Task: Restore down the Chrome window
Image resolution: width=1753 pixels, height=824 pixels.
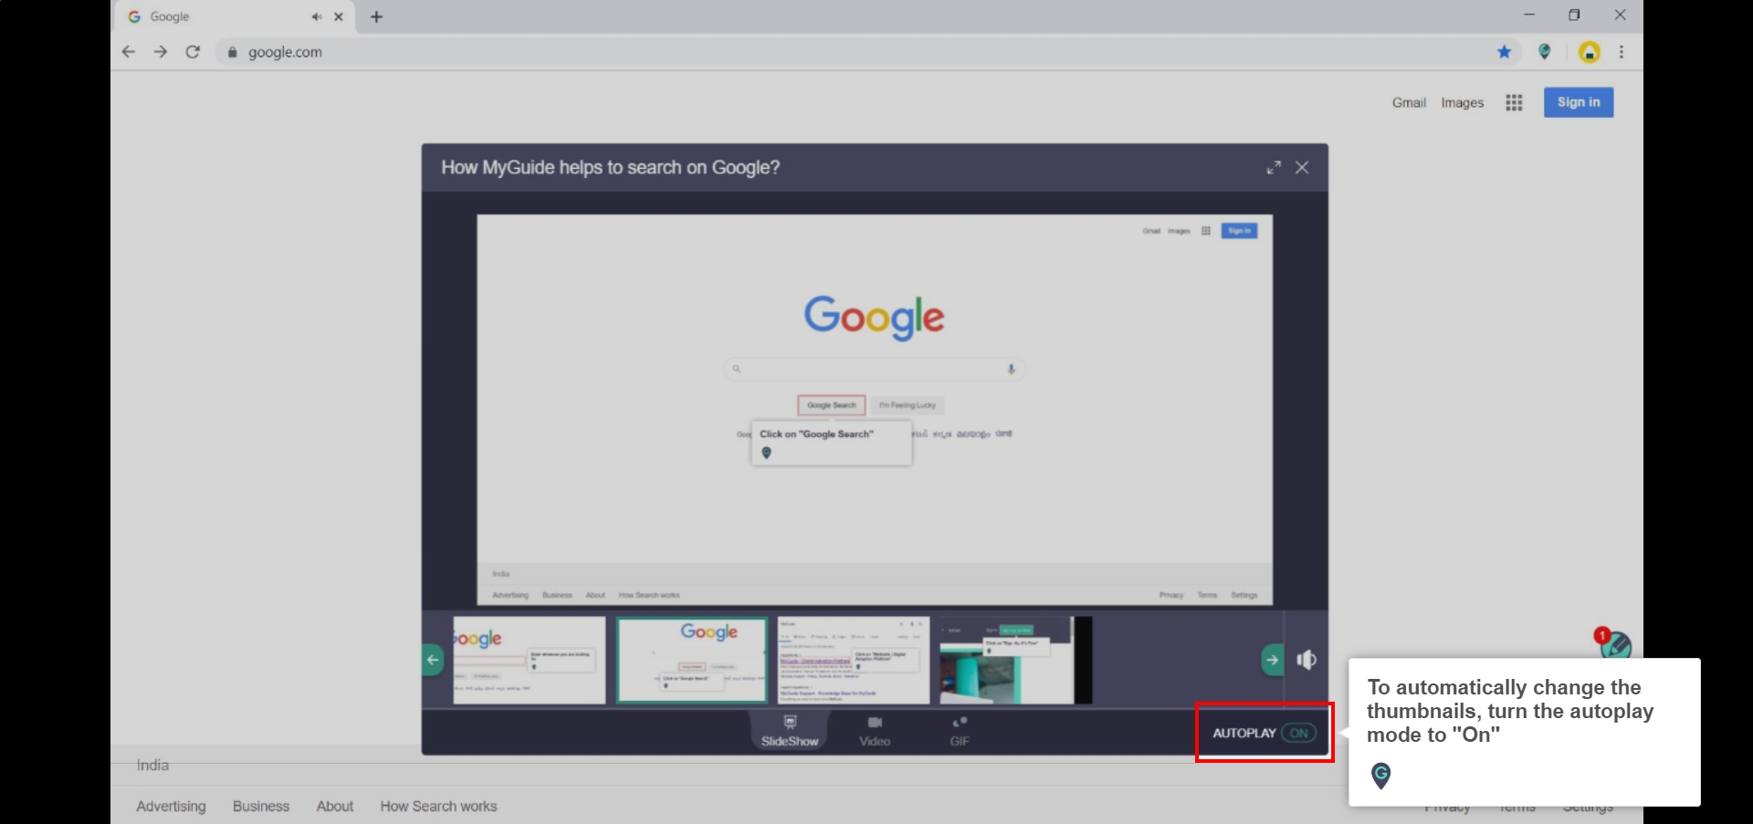Action: pos(1574,15)
